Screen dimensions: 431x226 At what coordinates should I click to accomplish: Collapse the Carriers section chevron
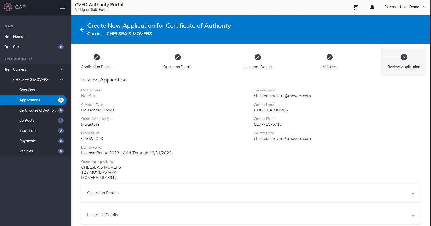[x=61, y=69]
